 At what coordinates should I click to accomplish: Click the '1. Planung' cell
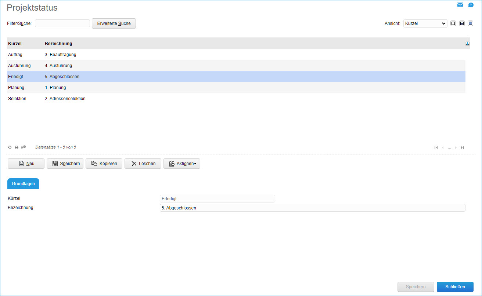55,88
